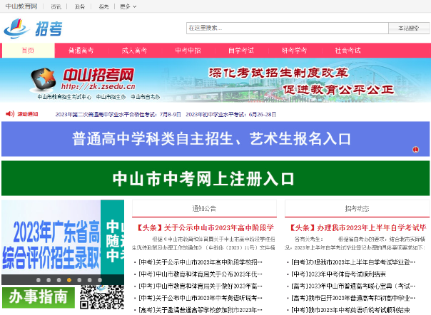Open [自考]办理我市2023年上半年自学考试毕业登 item

point(353,262)
